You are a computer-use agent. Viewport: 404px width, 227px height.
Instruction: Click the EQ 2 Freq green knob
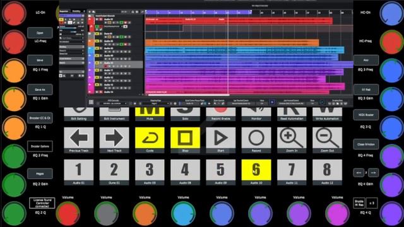coord(14,156)
